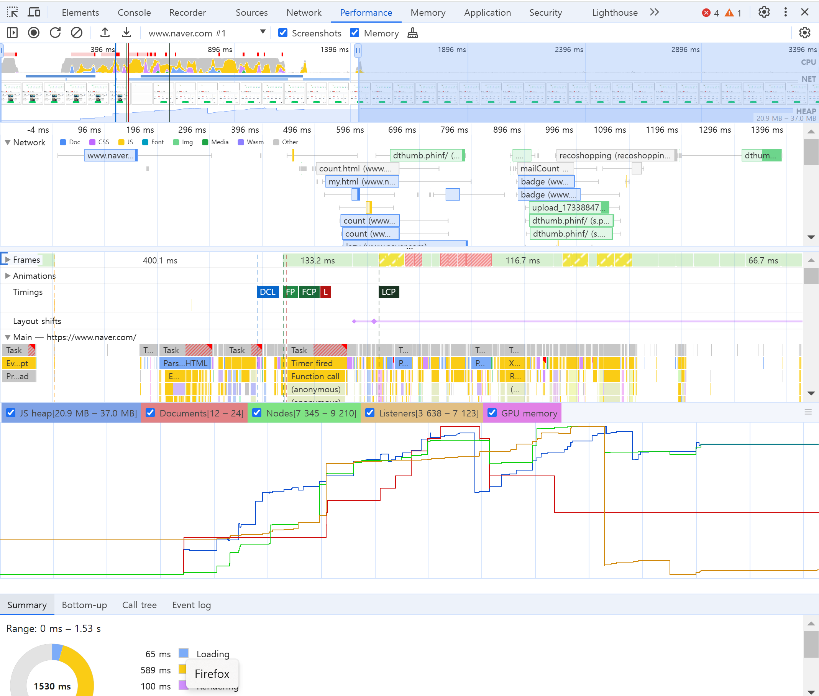Uncheck the GPU memory counter
This screenshot has height=696, width=819.
point(492,413)
